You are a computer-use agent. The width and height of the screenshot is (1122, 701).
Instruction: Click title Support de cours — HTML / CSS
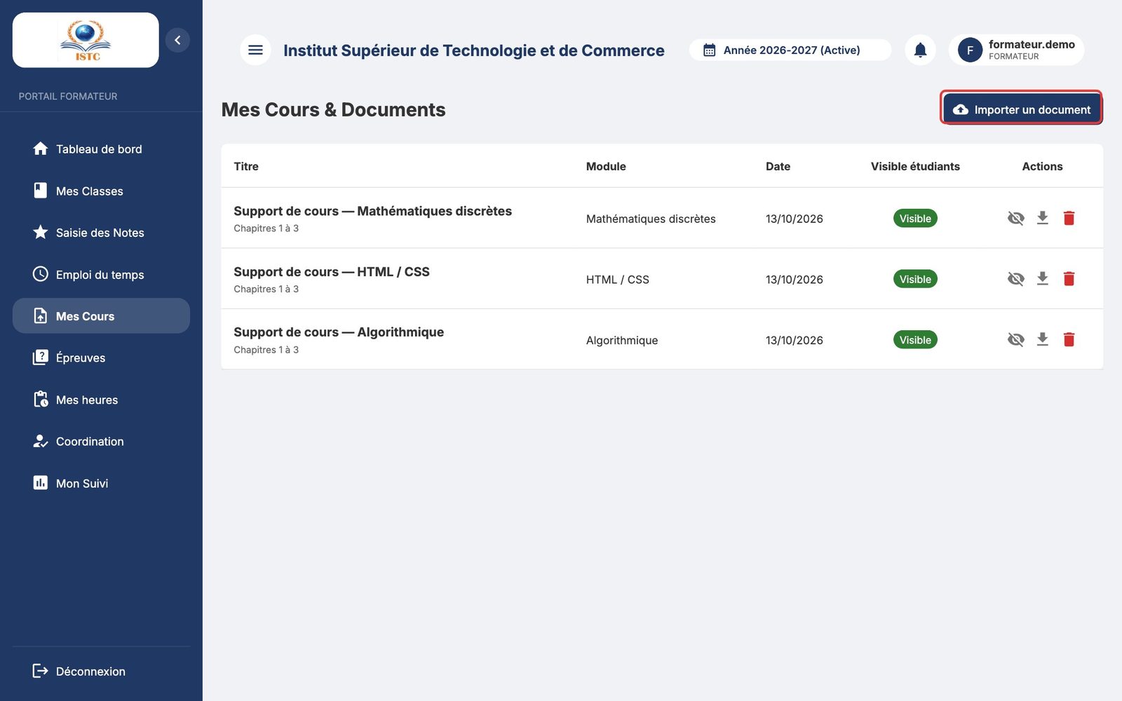pos(332,272)
